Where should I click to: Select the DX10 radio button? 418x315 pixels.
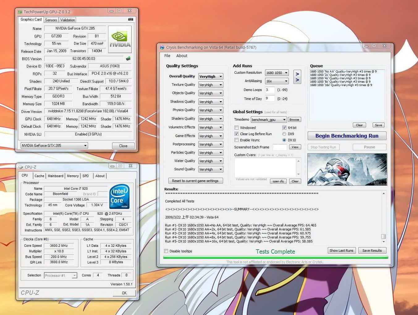click(284, 140)
